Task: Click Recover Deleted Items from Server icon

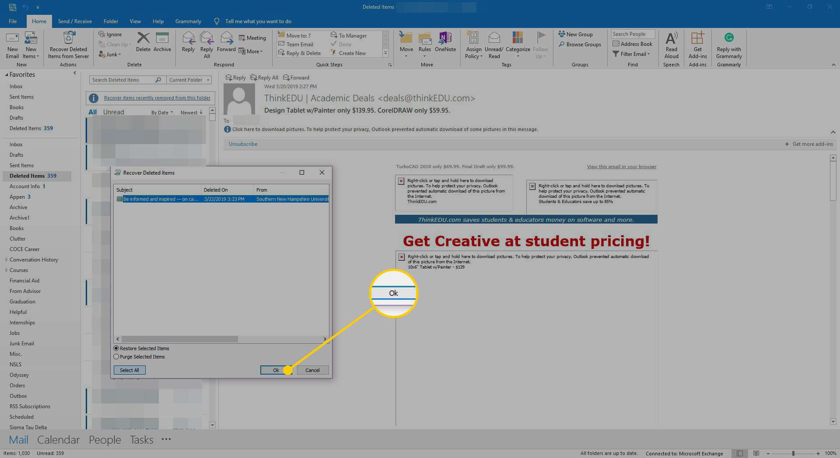Action: click(x=68, y=38)
